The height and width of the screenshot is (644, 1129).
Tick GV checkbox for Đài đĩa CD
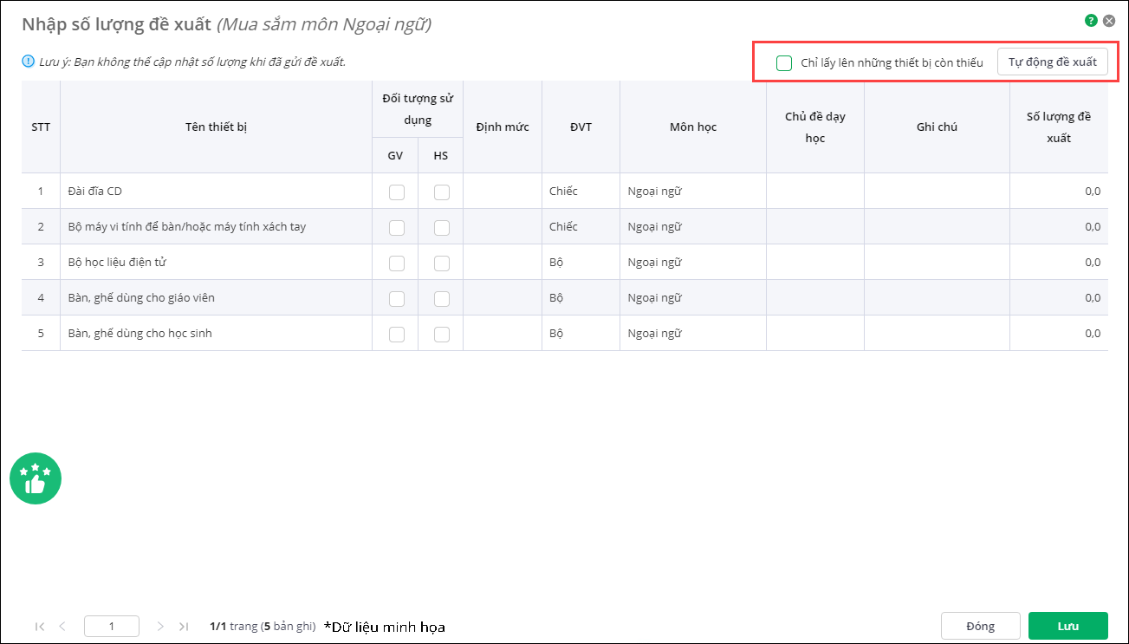[x=397, y=192]
